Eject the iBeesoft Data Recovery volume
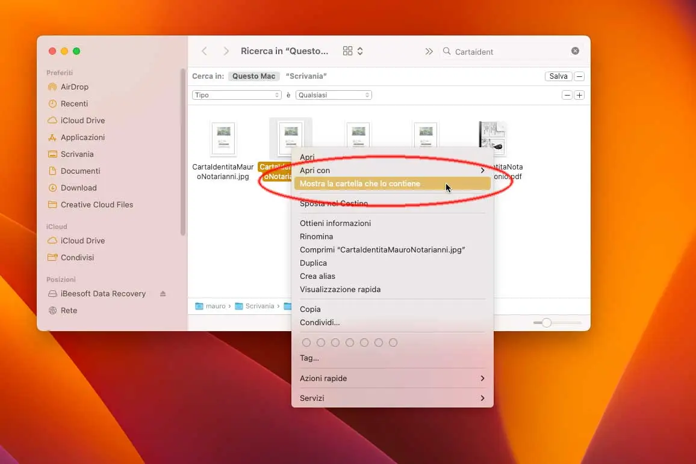This screenshot has height=464, width=696. (x=163, y=294)
